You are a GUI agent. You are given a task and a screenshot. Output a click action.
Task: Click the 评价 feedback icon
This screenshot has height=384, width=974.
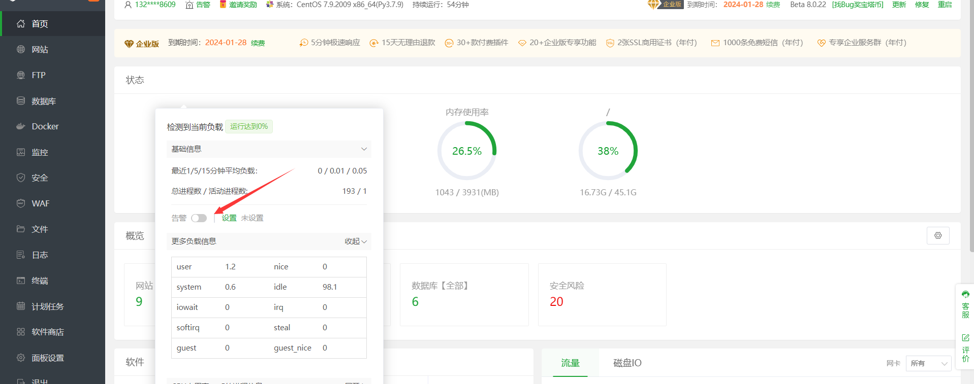pos(965,338)
